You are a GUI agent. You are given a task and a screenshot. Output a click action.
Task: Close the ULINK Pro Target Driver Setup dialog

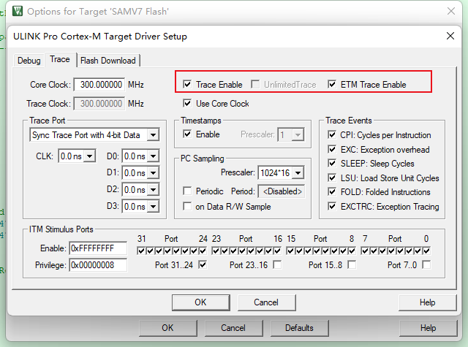(x=449, y=37)
